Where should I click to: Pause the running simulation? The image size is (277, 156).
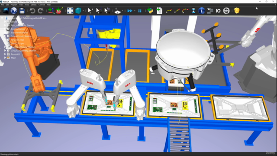pos(140,11)
